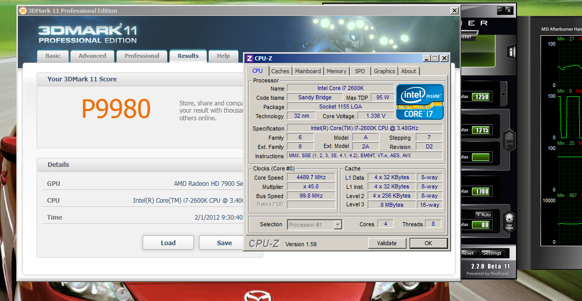
Task: Click the Cores count field showing 4
Action: [386, 224]
